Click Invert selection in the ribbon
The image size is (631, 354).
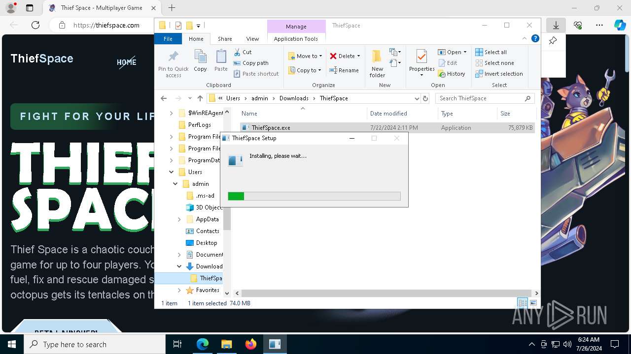499,74
